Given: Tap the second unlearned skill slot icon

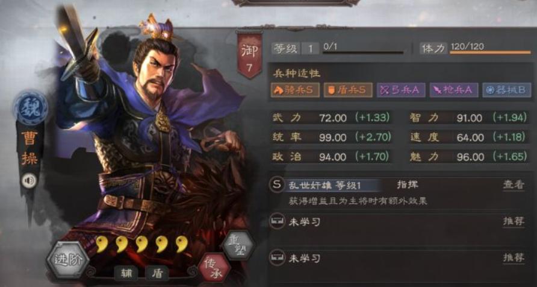Looking at the screenshot, I should (x=277, y=258).
